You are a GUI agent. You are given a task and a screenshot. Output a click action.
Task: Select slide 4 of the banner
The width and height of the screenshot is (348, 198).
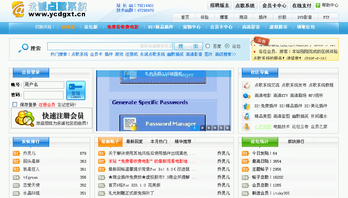point(215,128)
